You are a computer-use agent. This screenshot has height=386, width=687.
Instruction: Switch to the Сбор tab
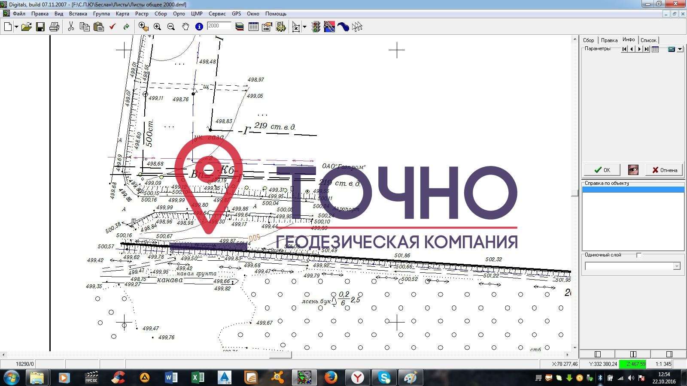tap(588, 40)
